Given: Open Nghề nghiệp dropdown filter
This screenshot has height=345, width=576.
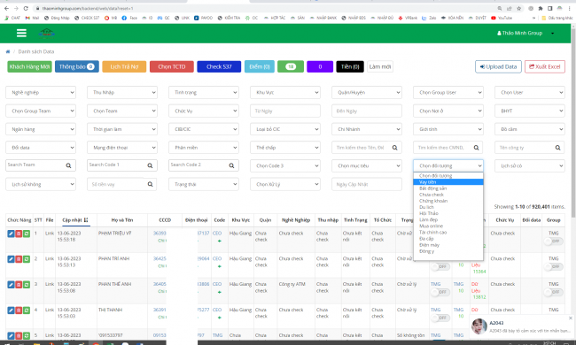Looking at the screenshot, I should [x=41, y=92].
